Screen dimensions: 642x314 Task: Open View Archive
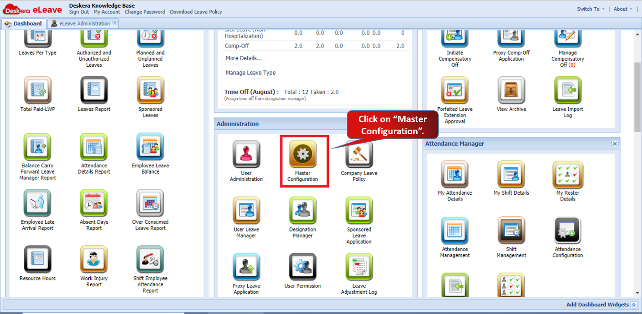coord(511,90)
